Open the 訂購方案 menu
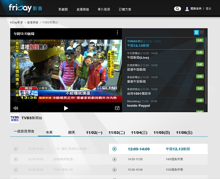Image resolution: width=220 pixels, height=179 pixels. 125,9
